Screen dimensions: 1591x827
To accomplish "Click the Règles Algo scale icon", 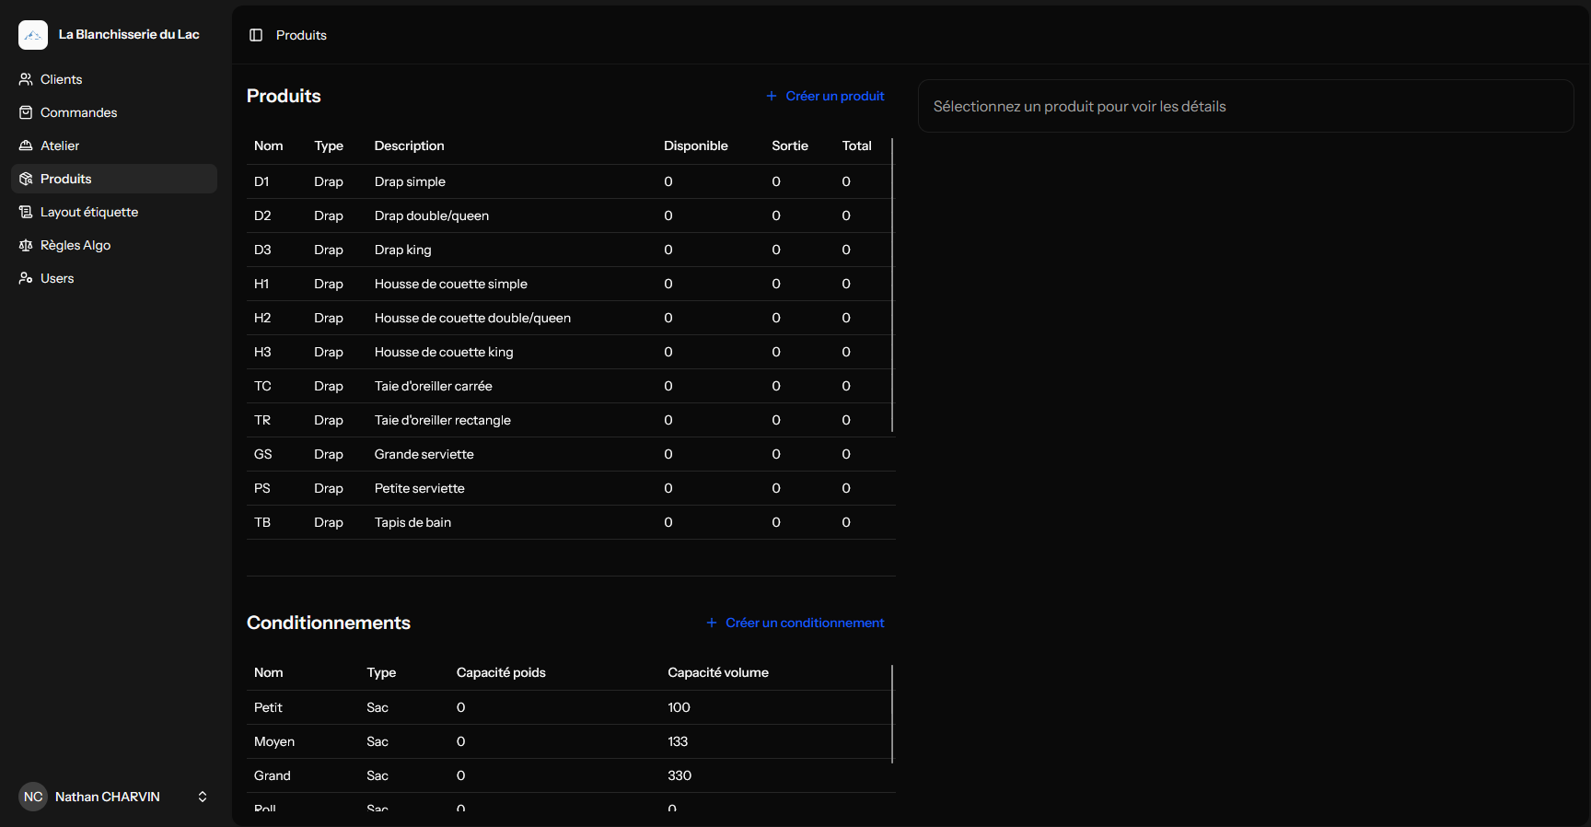I will pos(26,245).
